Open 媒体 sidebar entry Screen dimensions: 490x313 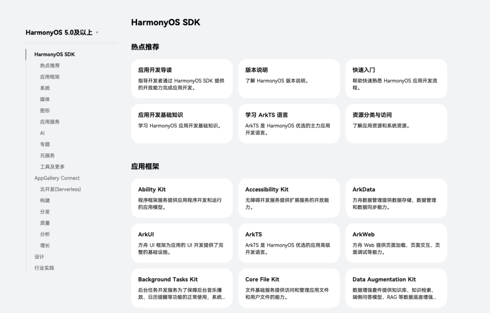(x=44, y=99)
